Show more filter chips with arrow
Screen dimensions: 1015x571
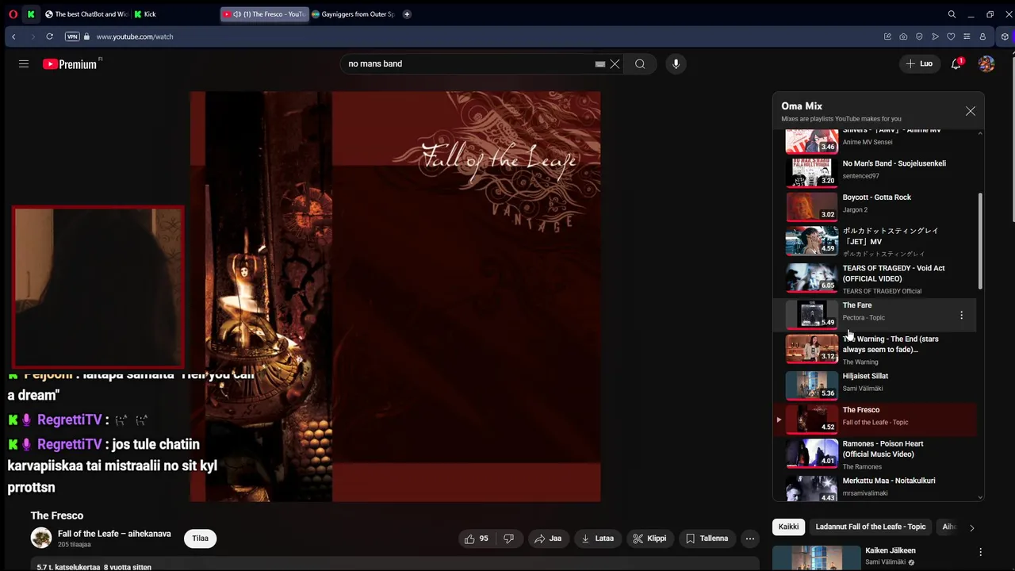tap(971, 527)
